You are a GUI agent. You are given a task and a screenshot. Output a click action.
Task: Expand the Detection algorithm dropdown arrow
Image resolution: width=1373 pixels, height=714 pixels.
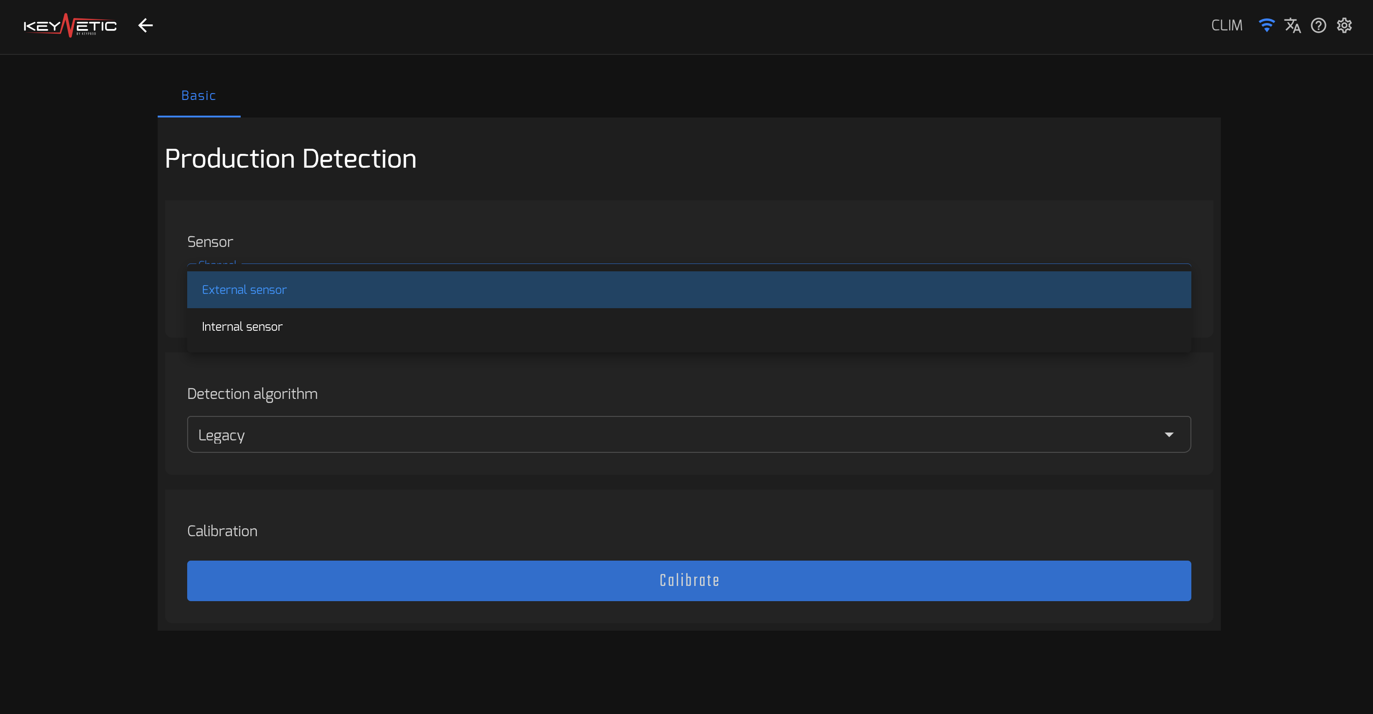pos(1169,434)
